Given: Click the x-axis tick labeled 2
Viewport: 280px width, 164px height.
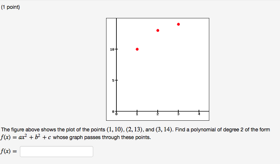Looking at the screenshot, I should point(158,114).
